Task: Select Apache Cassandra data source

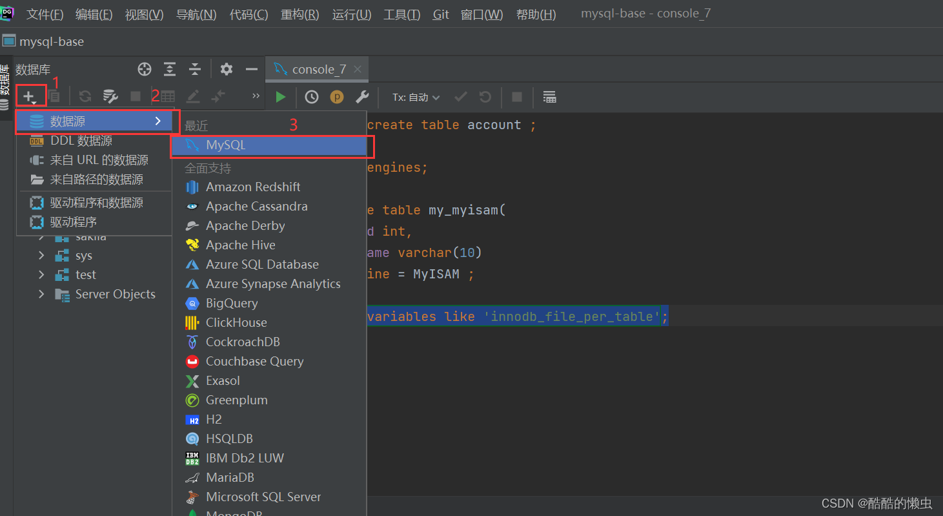Action: 269,206
